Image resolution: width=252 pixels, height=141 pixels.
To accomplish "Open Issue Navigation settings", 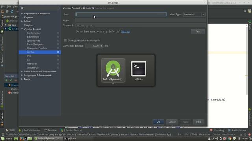I will [x=35, y=44].
